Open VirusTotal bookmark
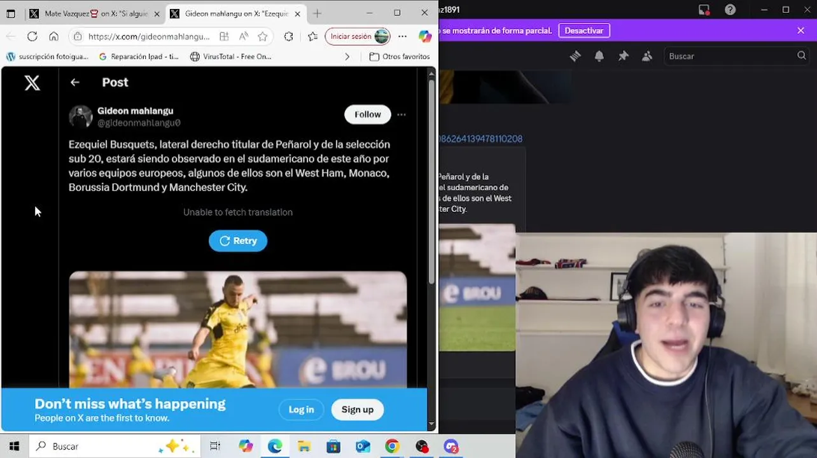The width and height of the screenshot is (817, 458). tap(231, 57)
